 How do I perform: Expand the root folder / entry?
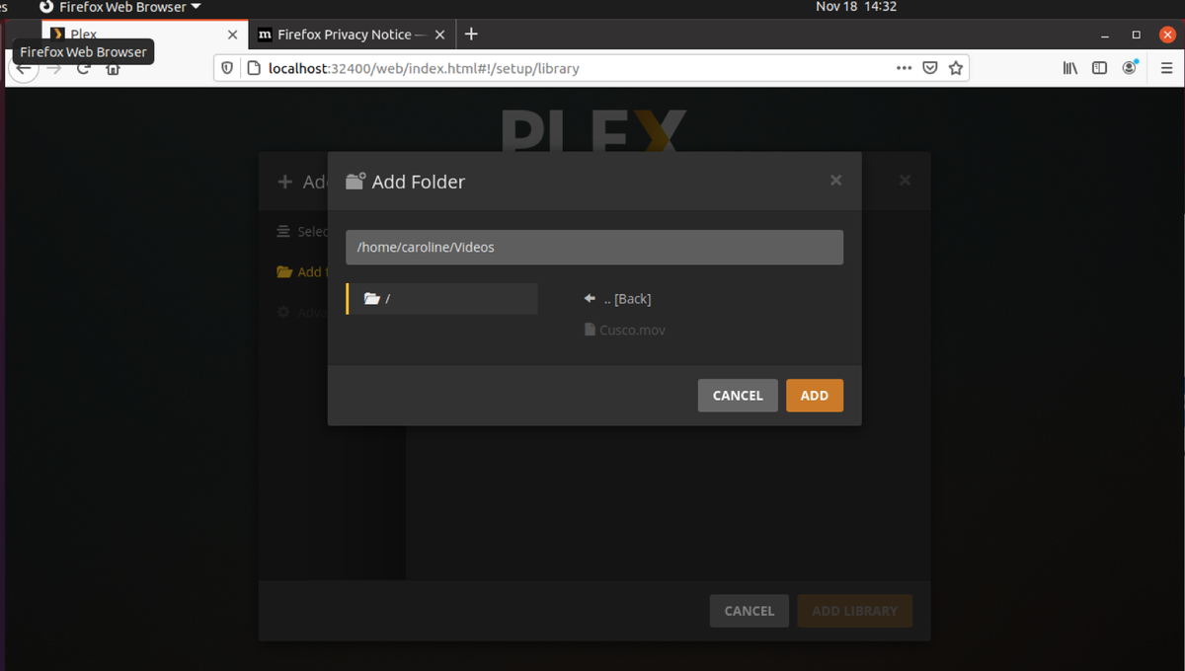point(441,298)
